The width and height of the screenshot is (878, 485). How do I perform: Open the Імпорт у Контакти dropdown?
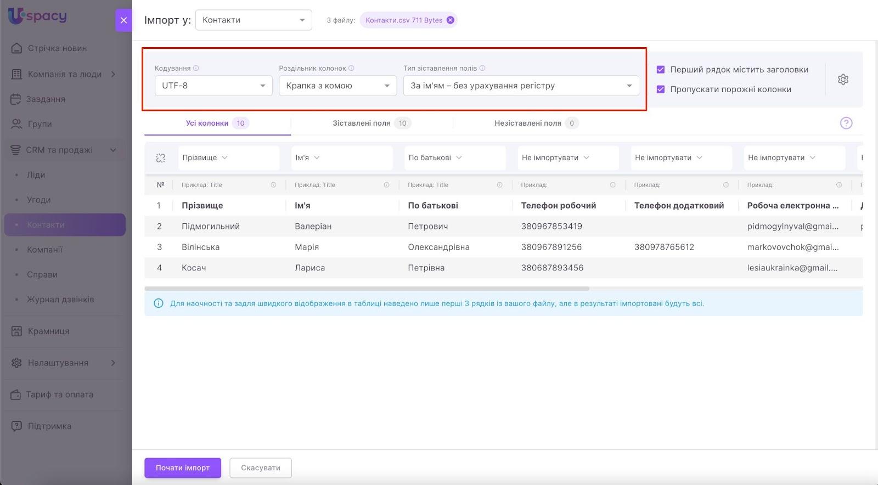click(254, 20)
